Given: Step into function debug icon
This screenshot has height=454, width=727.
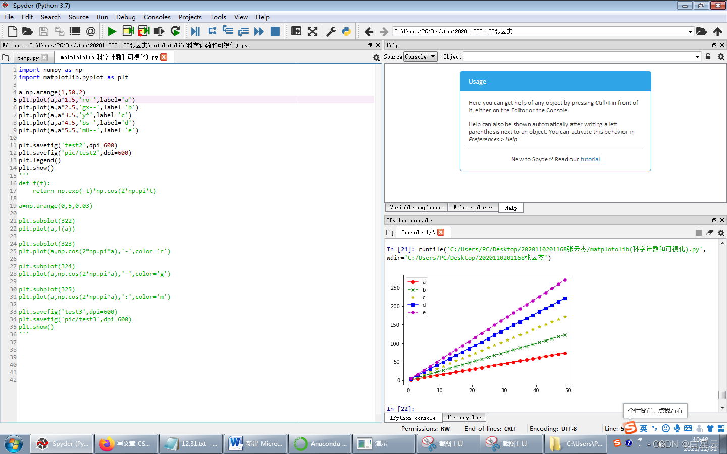Looking at the screenshot, I should [228, 31].
